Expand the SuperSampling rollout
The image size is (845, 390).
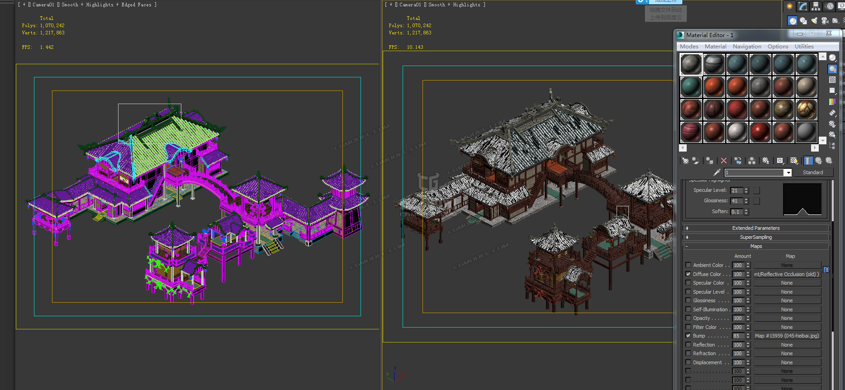(x=756, y=237)
